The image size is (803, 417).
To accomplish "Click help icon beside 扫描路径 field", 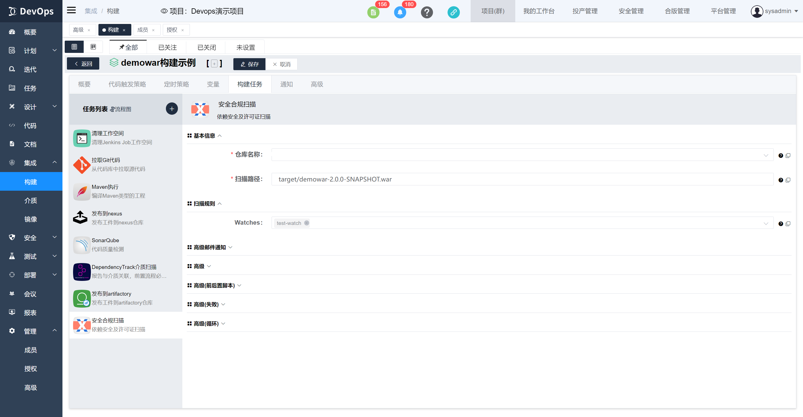I will tap(781, 180).
